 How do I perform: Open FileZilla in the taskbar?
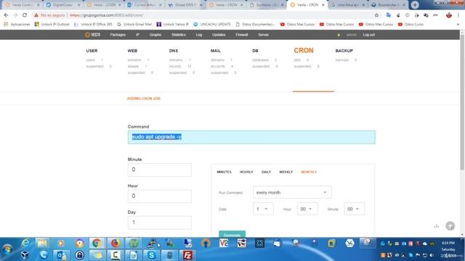[187, 255]
